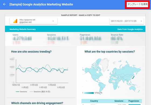Click Japan on the world map
151x105 pixels.
(x=133, y=77)
